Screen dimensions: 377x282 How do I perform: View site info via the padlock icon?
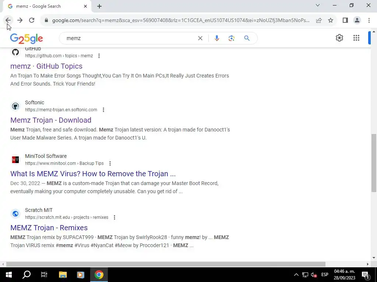click(46, 20)
